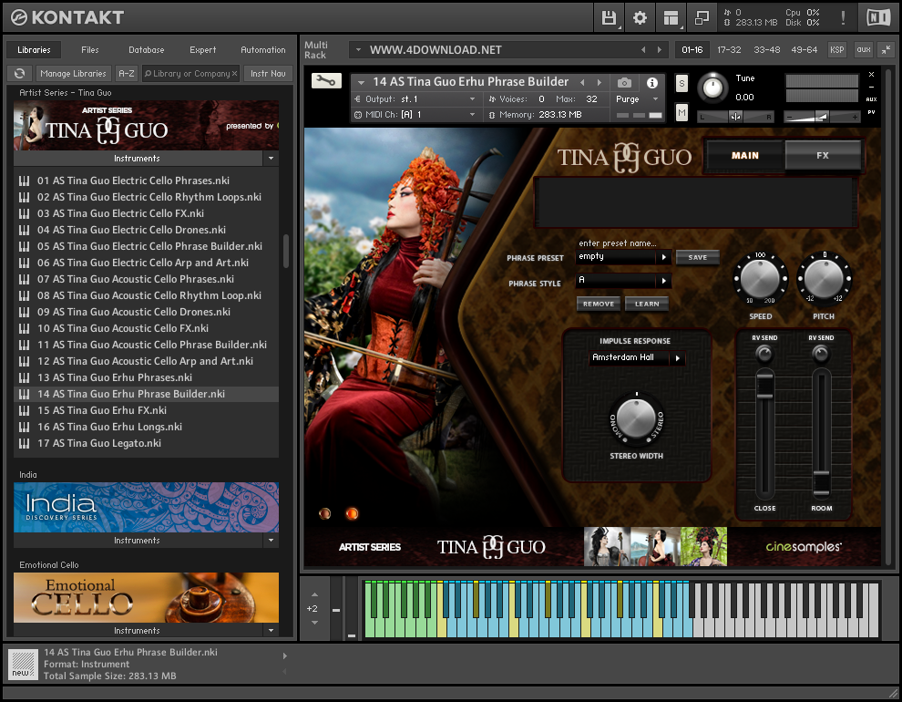Open Impulse Response Amsterdam Hall dropdown
902x702 pixels.
point(636,358)
